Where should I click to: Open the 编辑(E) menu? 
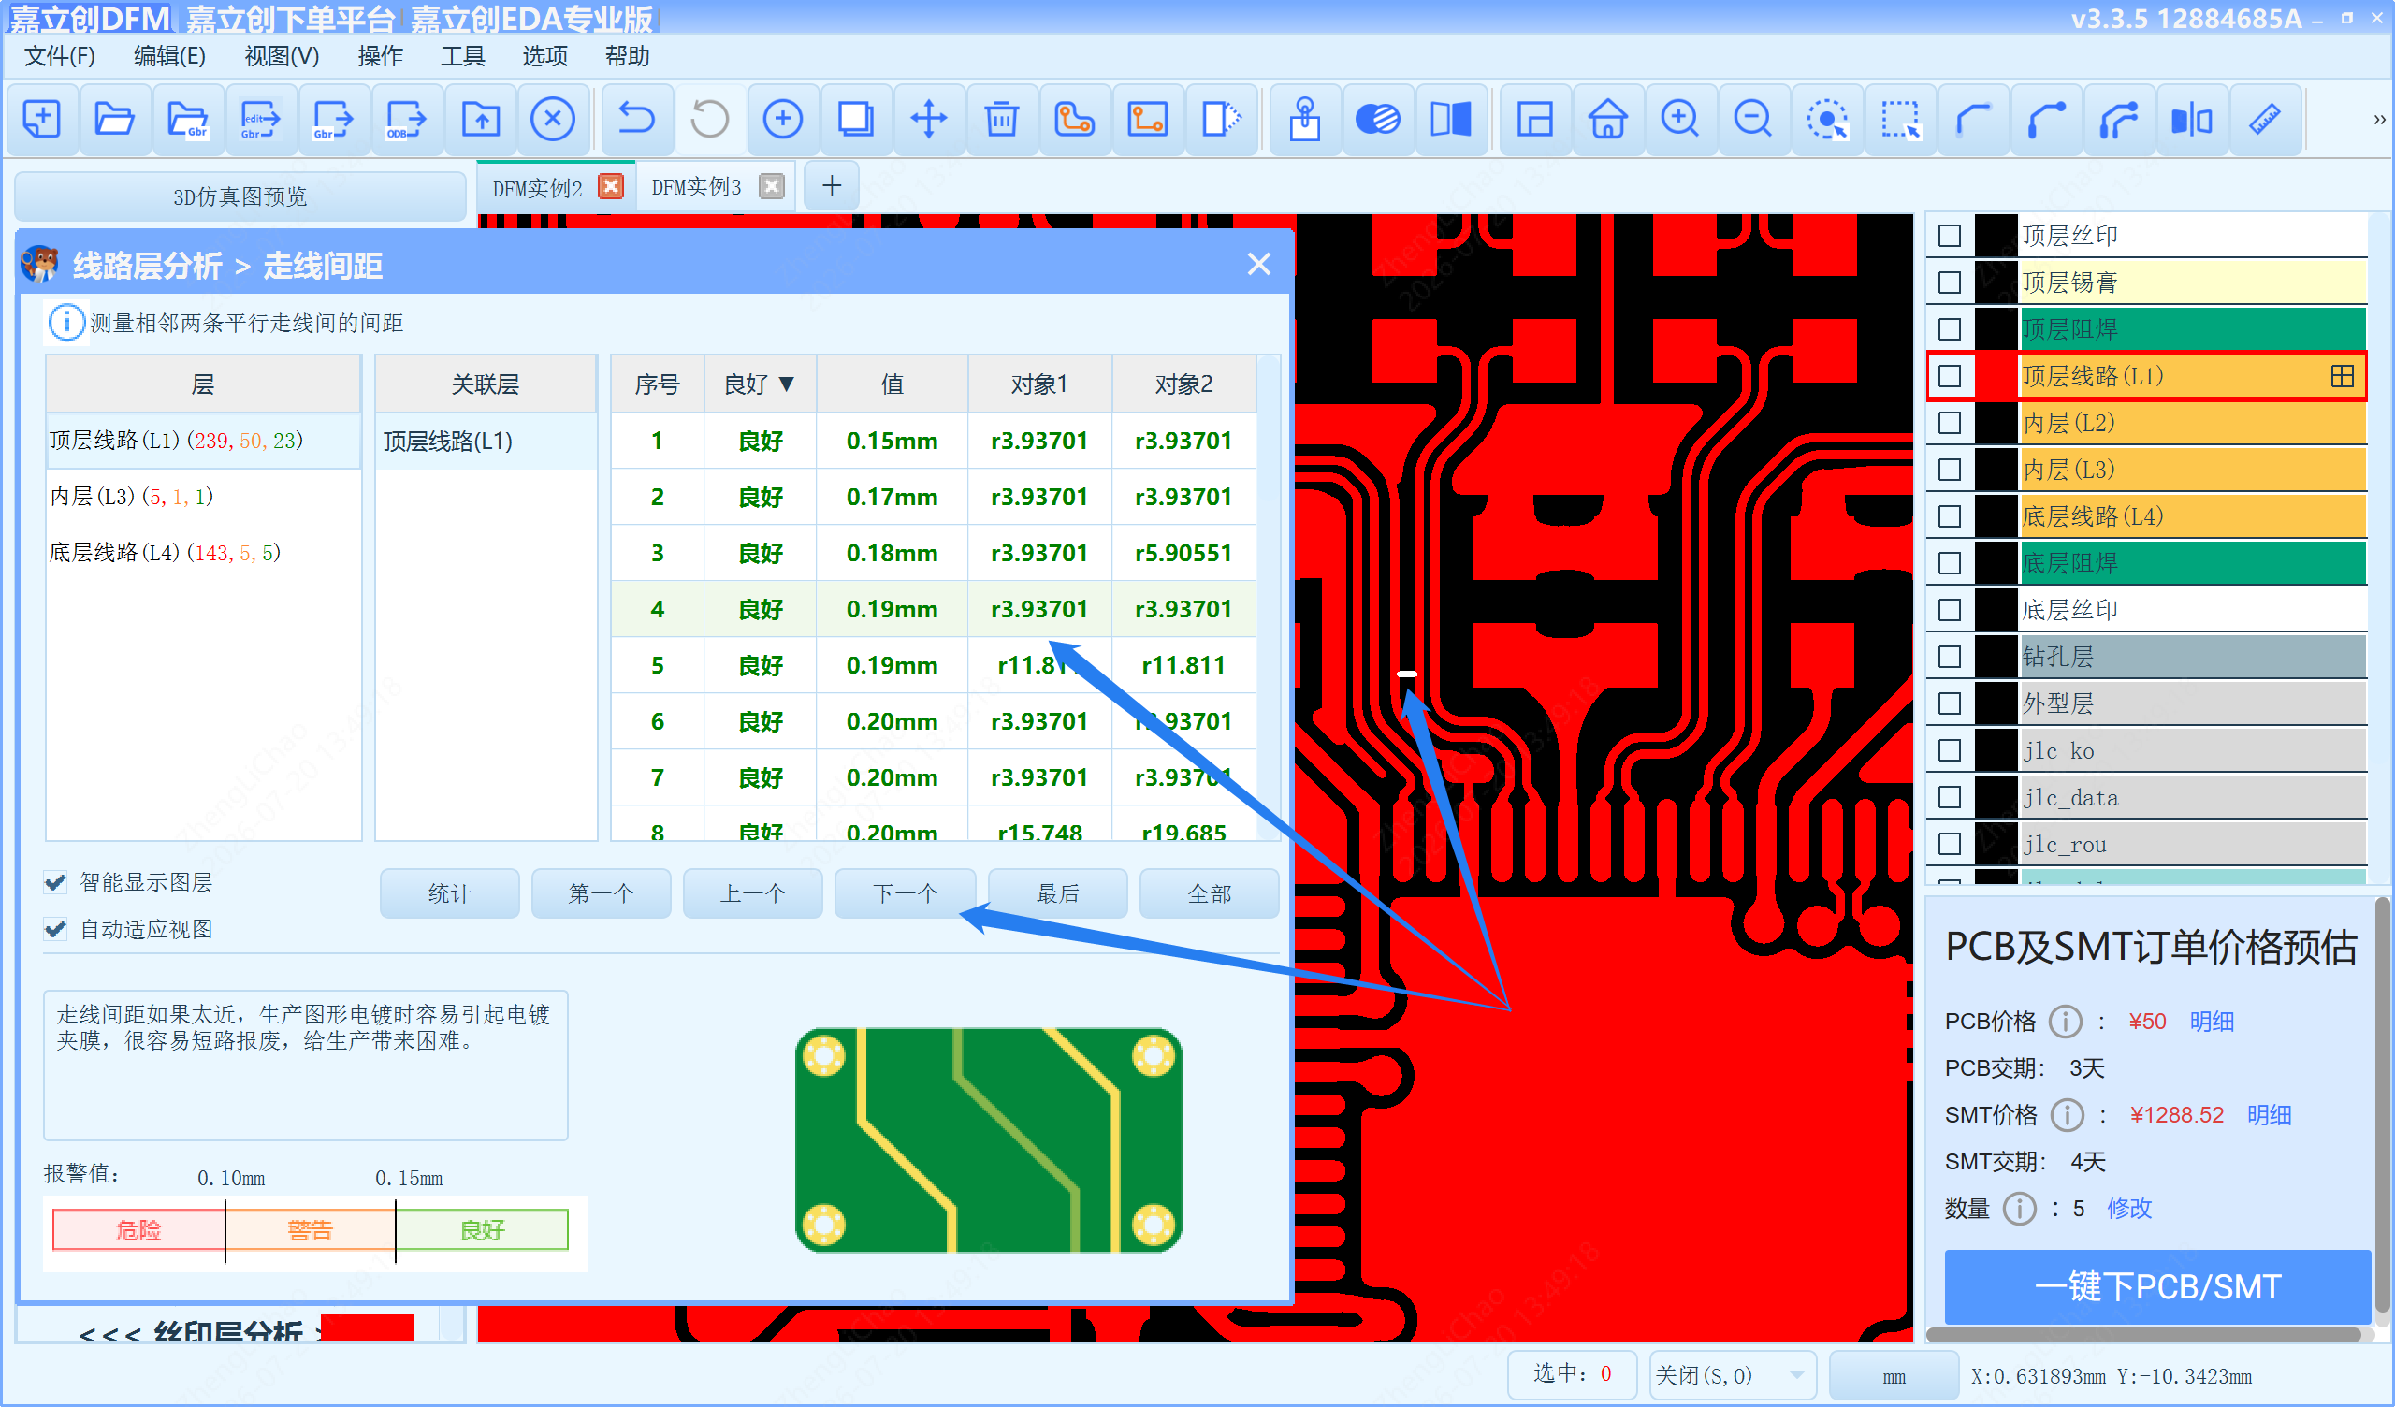point(169,56)
